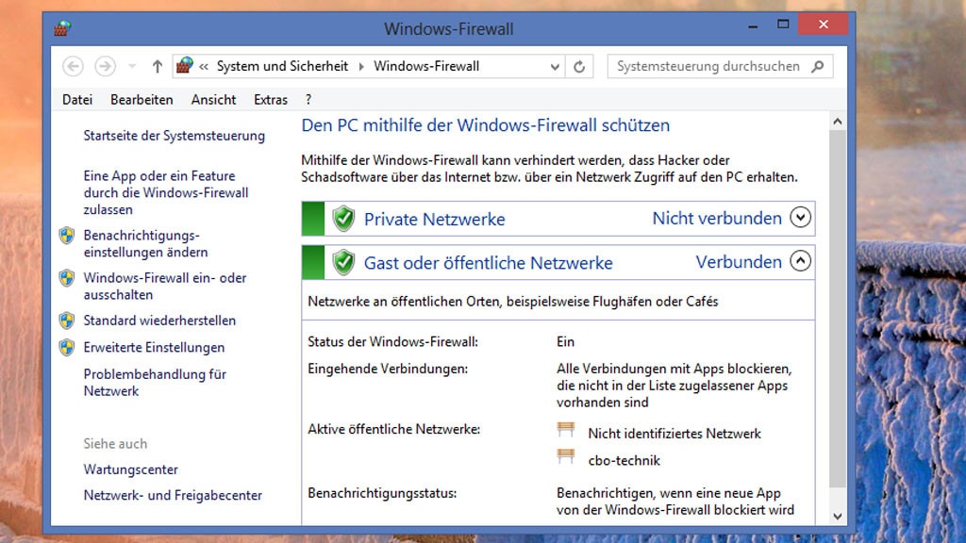The height and width of the screenshot is (543, 966).
Task: Open the Extras menu
Action: click(270, 99)
